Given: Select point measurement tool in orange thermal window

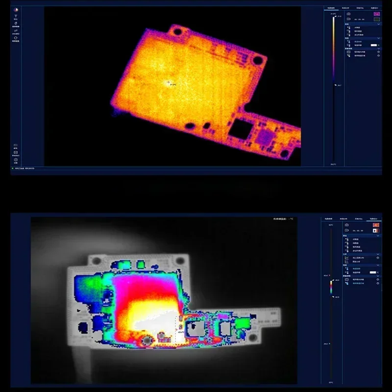Looking at the screenshot, I should click(x=349, y=27).
